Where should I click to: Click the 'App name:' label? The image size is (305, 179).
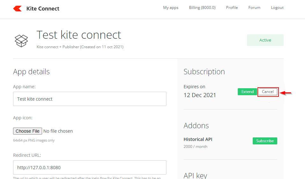(x=24, y=87)
